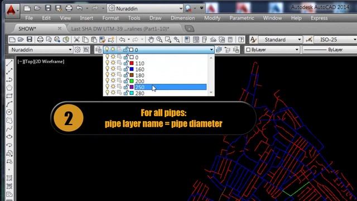This screenshot has height=201, width=357.
Task: Click green color swatch of layer 200
Action: coord(132,81)
